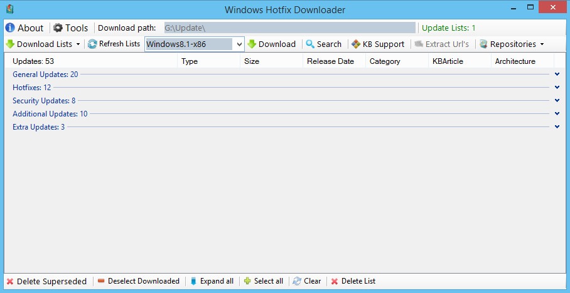
Task: Click the About menu label
Action: click(31, 28)
